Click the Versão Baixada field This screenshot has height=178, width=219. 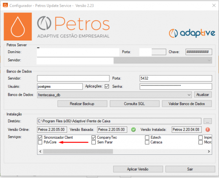point(112,130)
